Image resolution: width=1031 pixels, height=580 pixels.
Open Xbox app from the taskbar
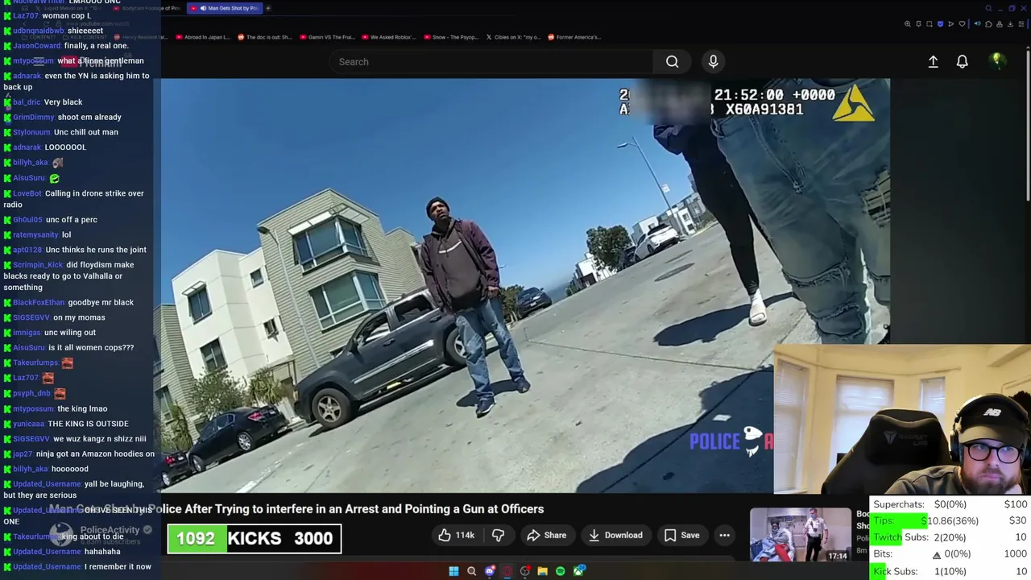pyautogui.click(x=579, y=571)
